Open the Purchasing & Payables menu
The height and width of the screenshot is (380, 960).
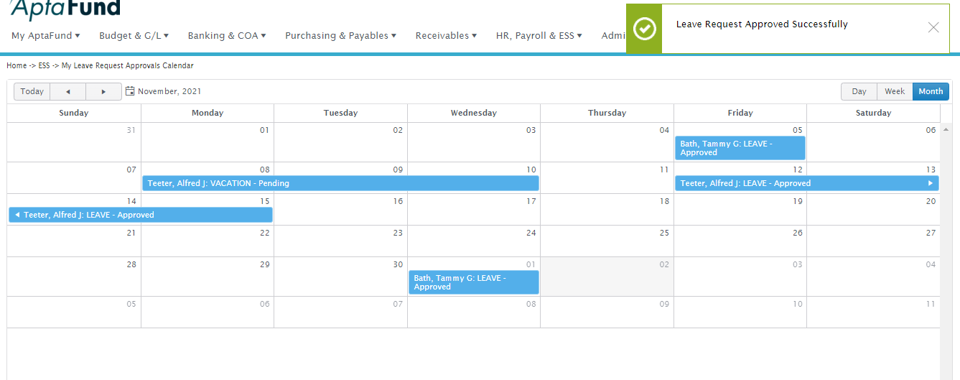tap(340, 35)
